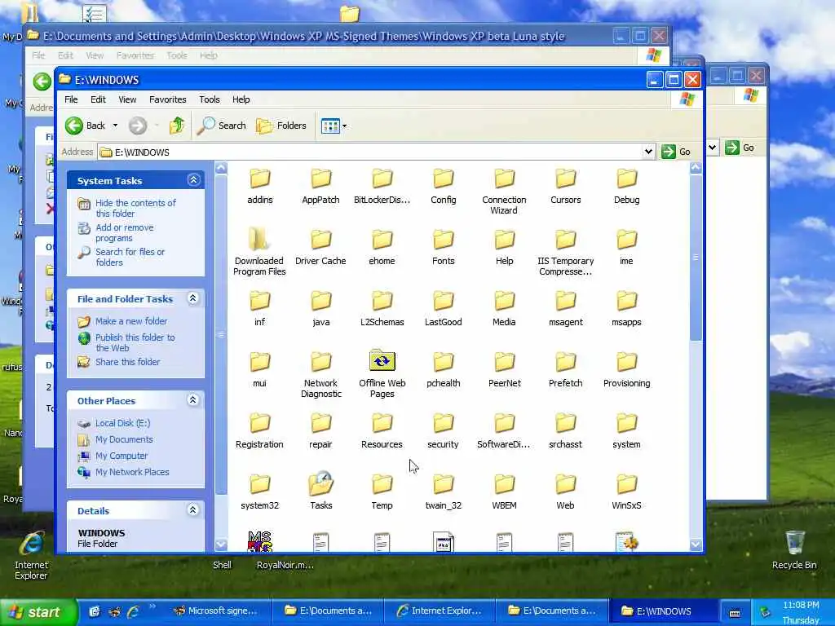835x626 pixels.
Task: Click Back arrow in the beta Luna window
Action: tap(42, 82)
